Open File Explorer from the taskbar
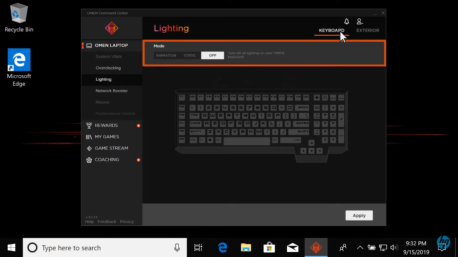Viewport: 458px width, 257px height. [x=246, y=248]
